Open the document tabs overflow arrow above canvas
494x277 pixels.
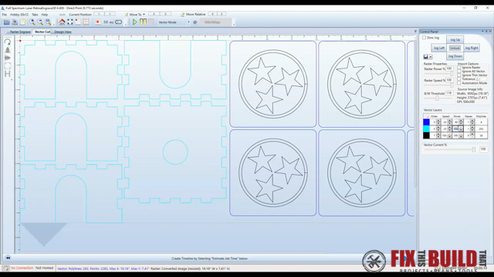coord(415,32)
